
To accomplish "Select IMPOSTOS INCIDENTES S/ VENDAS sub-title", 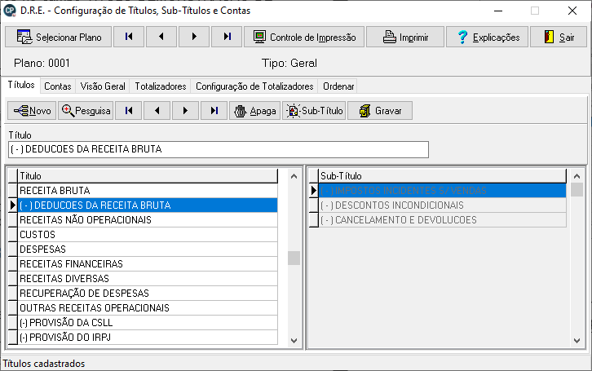I will pyautogui.click(x=443, y=191).
